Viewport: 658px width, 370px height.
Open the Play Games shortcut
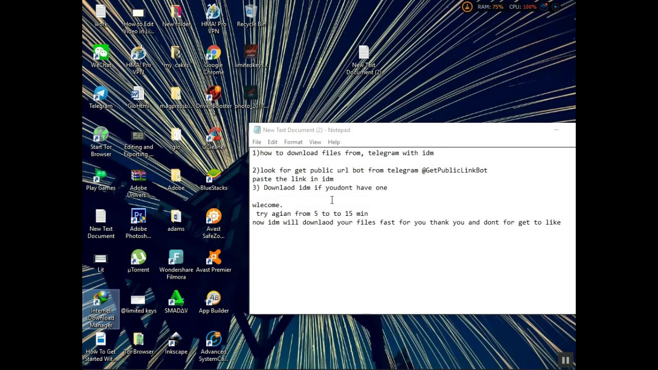[x=101, y=179]
